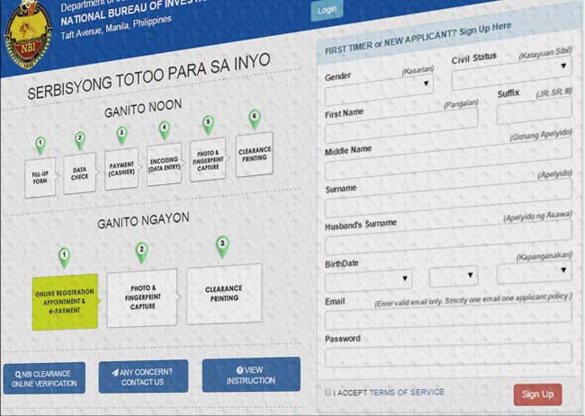Screen dimensions: 585x416
Task: Click the Password input field
Action: 448,355
